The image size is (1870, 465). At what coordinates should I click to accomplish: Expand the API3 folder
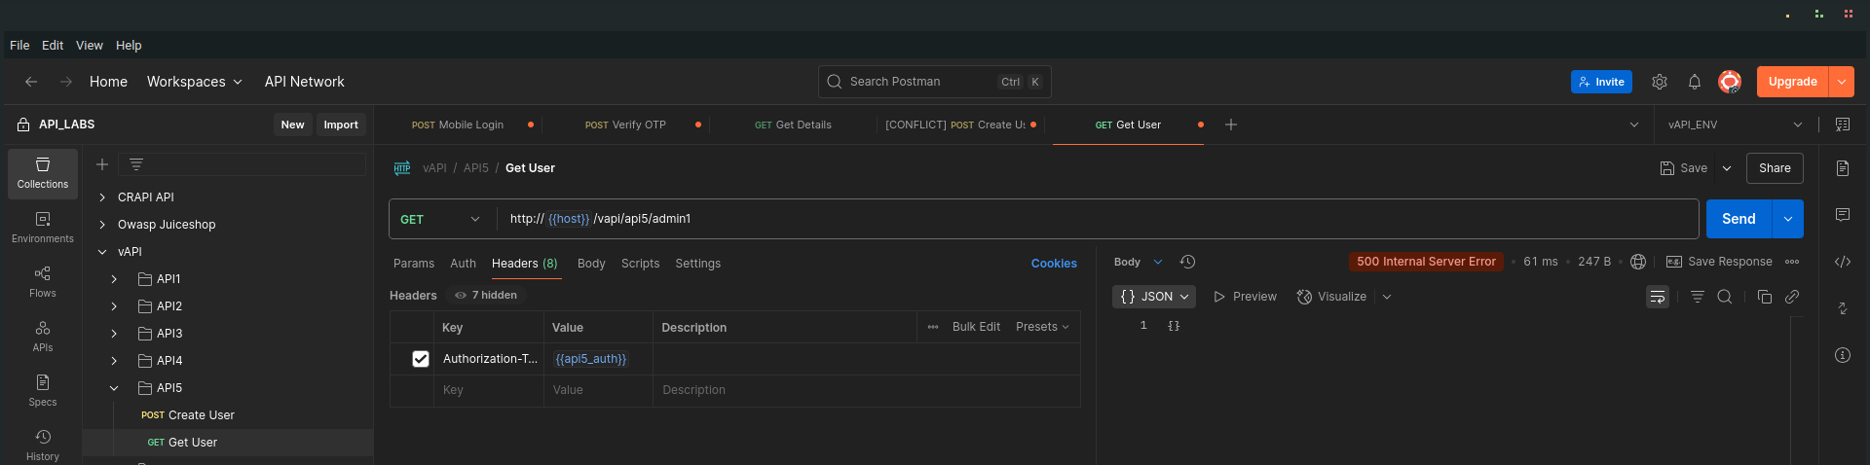114,334
